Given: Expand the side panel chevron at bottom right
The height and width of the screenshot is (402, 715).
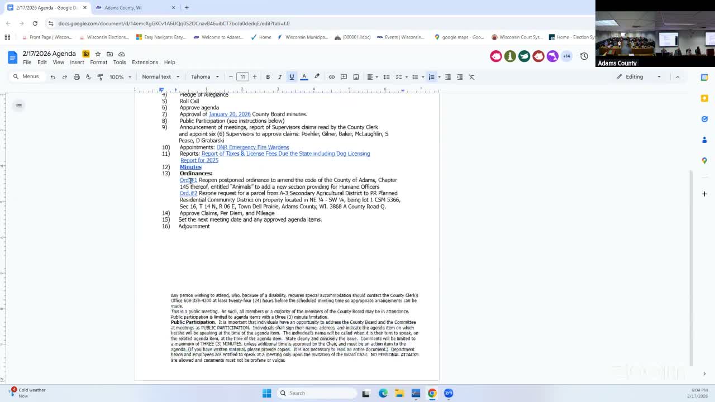Looking at the screenshot, I should pos(704,374).
